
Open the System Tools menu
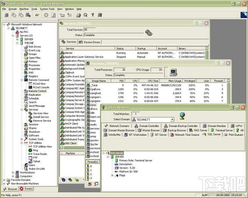click(x=47, y=9)
